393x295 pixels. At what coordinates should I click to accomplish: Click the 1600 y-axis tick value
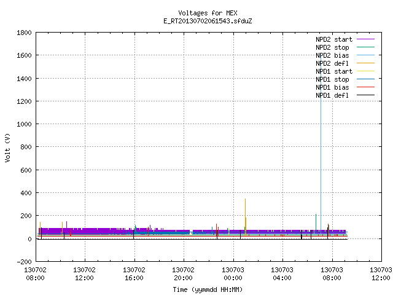(24, 55)
